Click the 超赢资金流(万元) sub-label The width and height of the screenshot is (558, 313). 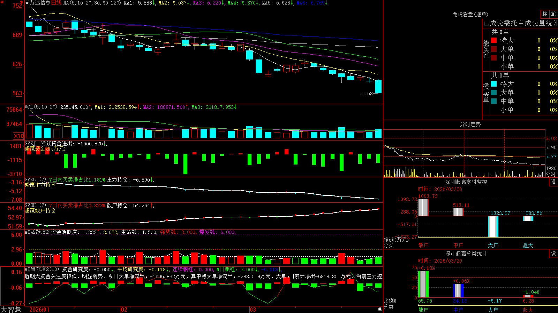click(45, 149)
